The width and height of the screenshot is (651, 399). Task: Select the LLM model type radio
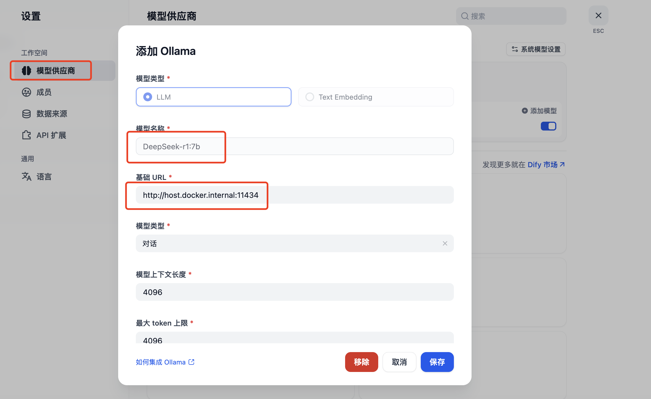click(148, 97)
